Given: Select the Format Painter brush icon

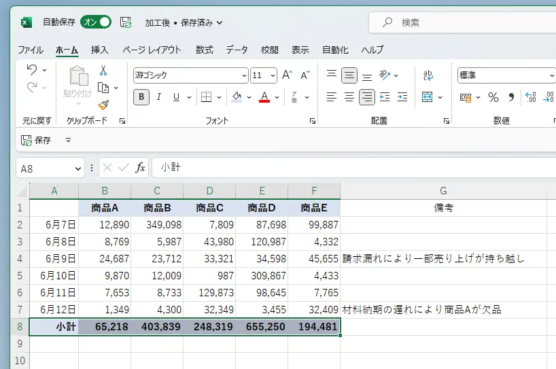Looking at the screenshot, I should pyautogui.click(x=103, y=105).
